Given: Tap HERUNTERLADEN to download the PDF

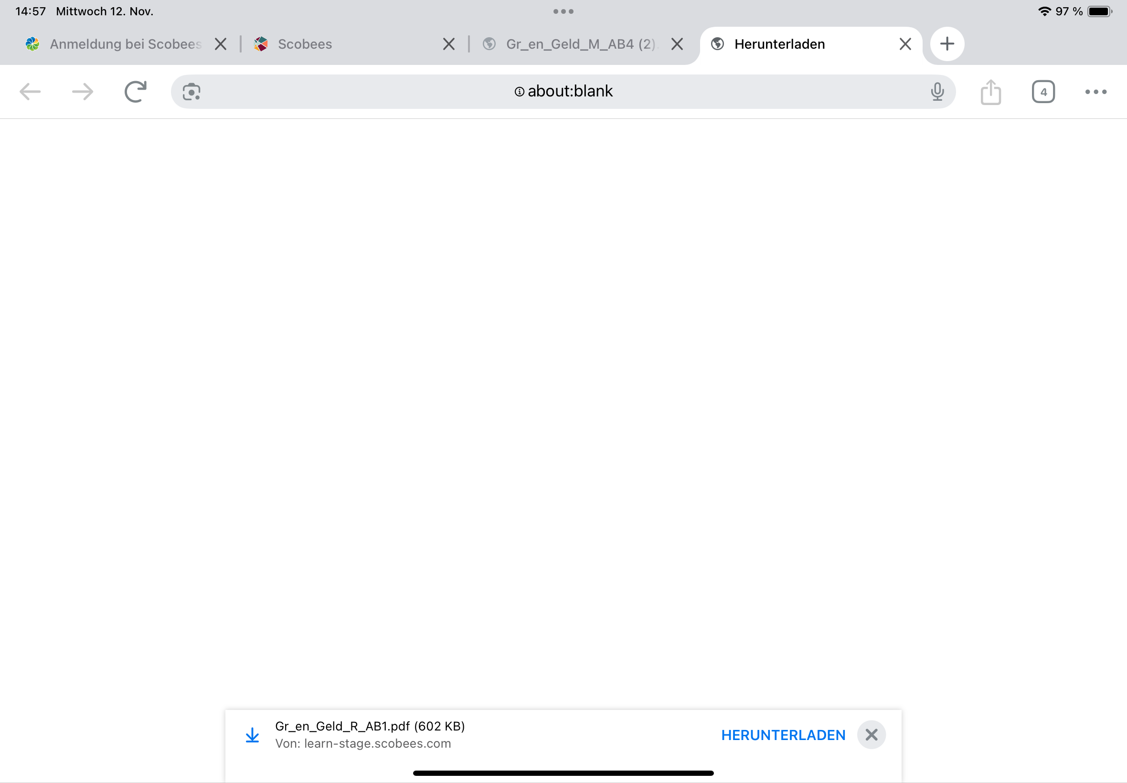Looking at the screenshot, I should click(x=783, y=735).
